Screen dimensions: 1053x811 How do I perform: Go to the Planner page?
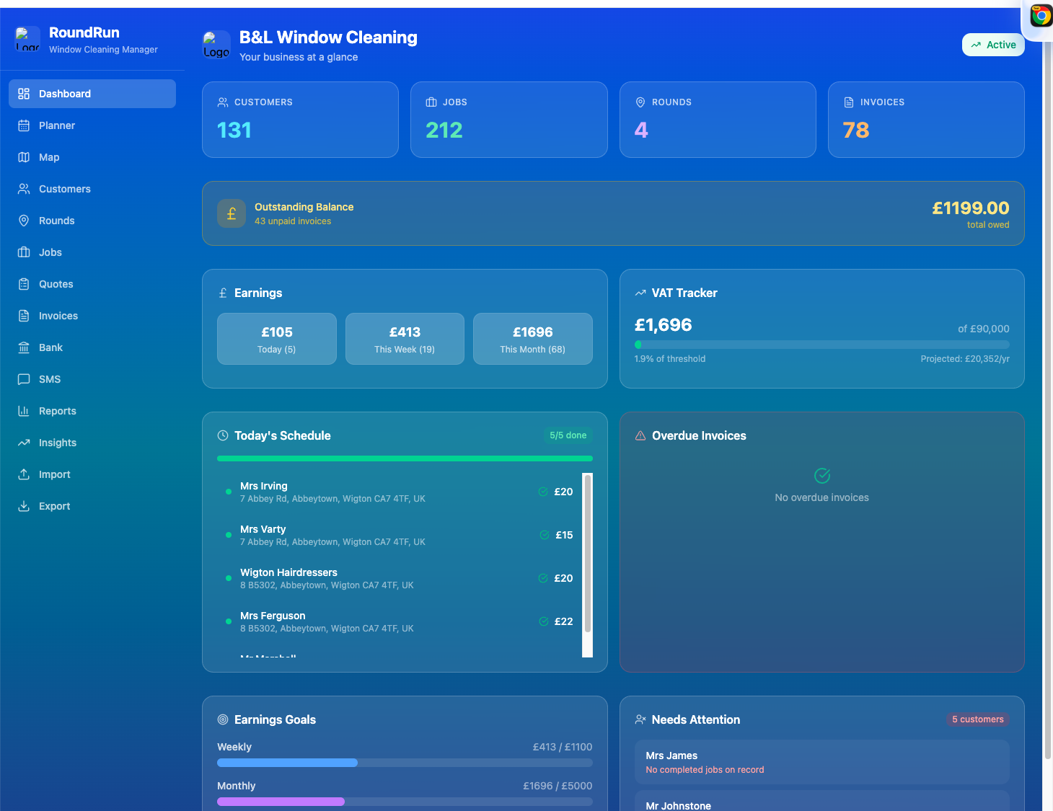coord(92,125)
